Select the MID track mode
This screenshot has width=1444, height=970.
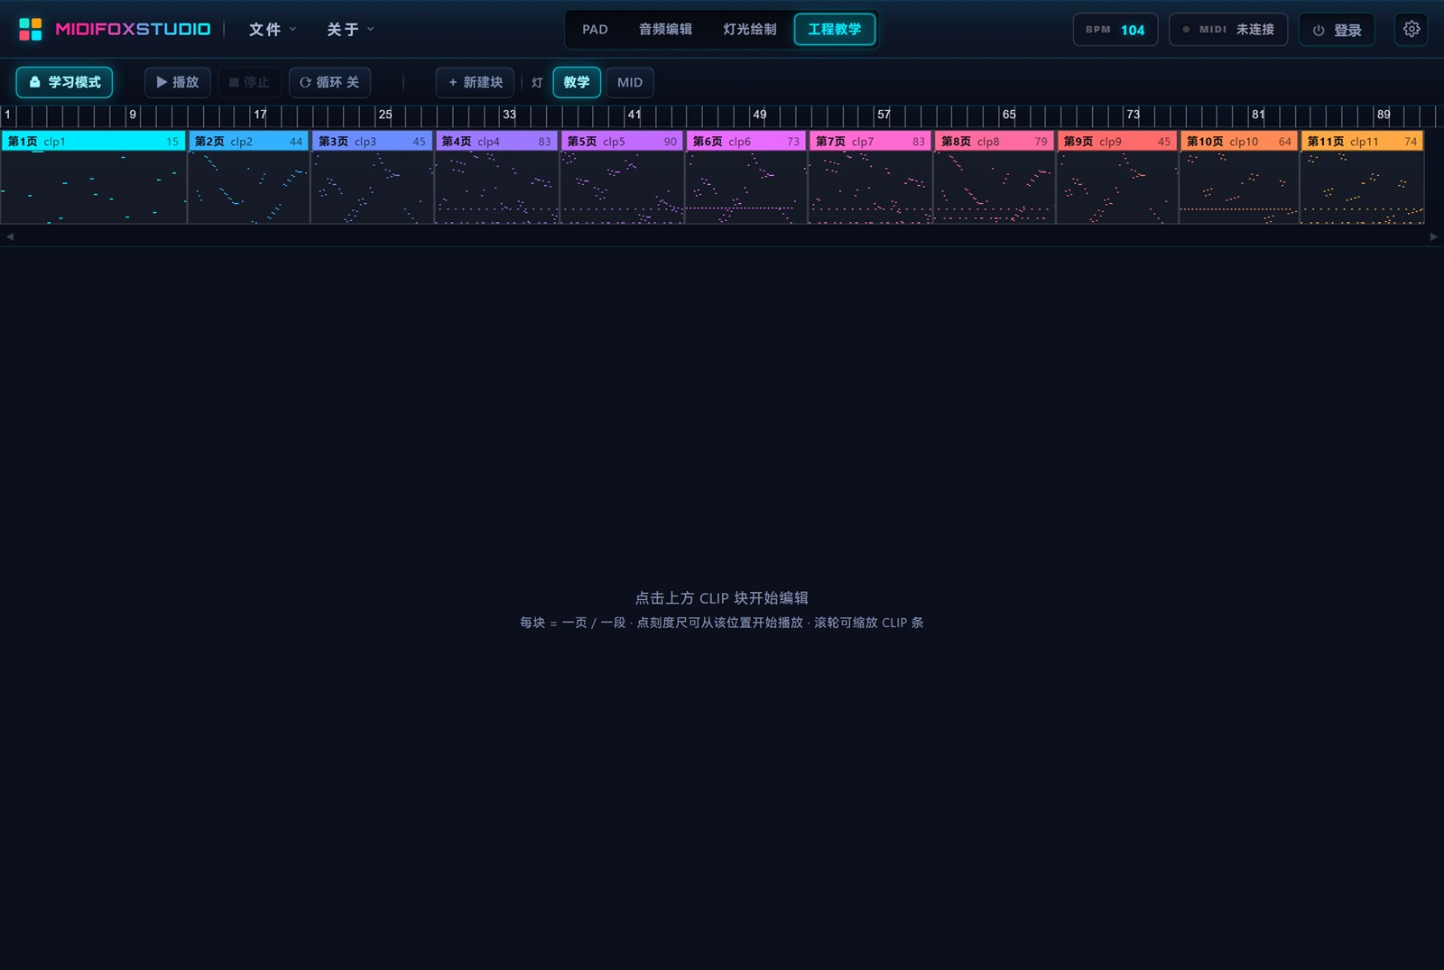(630, 82)
